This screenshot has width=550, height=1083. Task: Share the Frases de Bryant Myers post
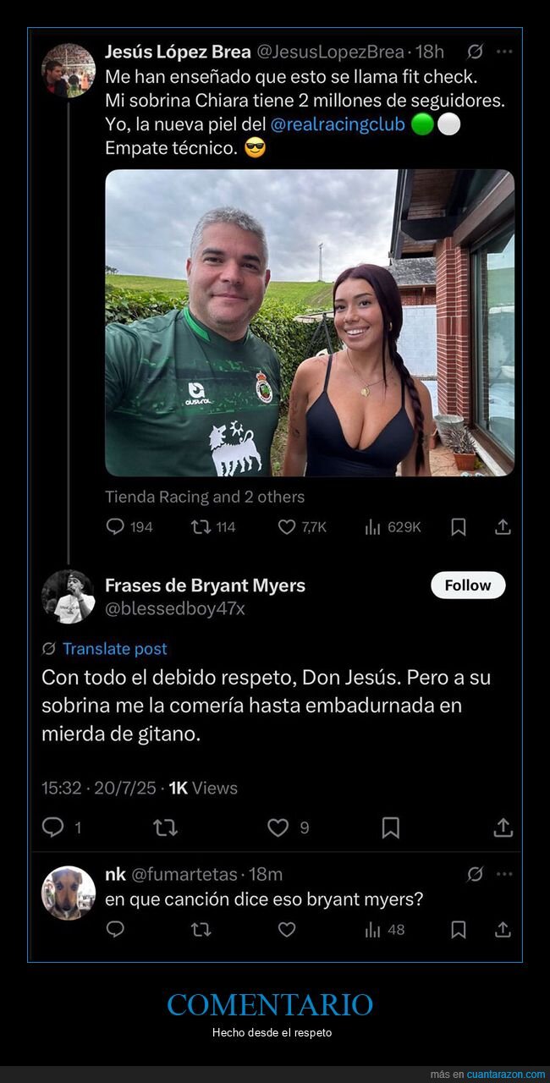coord(503,827)
